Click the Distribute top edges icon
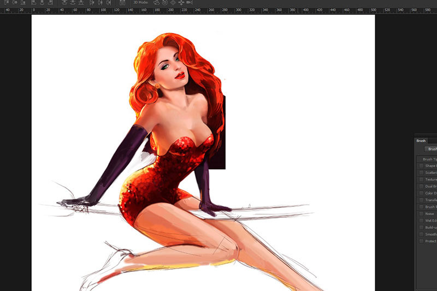The image size is (437, 291). (64, 3)
